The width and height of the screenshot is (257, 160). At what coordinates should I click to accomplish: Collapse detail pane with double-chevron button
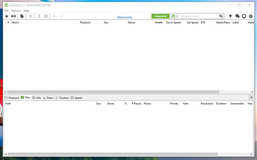(x=251, y=98)
